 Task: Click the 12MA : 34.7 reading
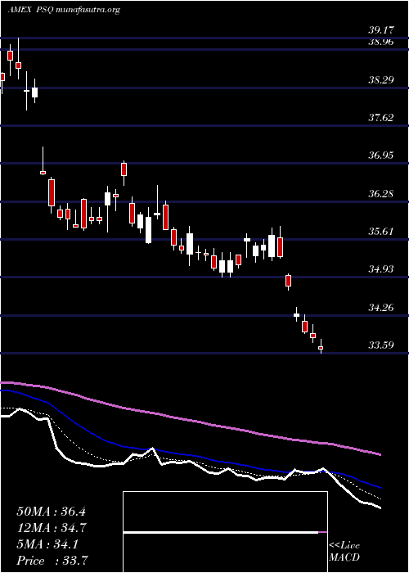[51, 528]
